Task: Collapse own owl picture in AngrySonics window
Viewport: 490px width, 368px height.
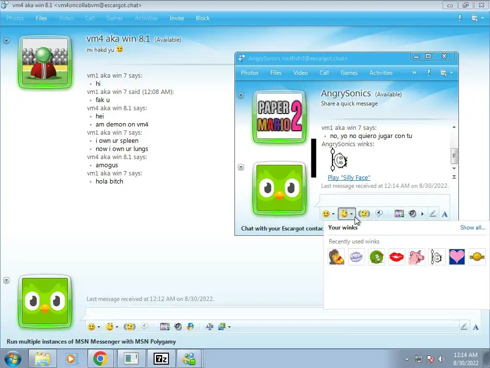Action: (x=241, y=167)
